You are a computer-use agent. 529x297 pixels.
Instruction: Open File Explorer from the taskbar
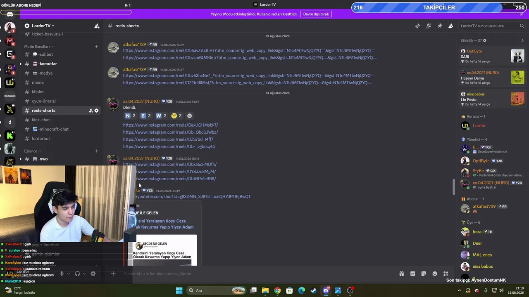[265, 290]
